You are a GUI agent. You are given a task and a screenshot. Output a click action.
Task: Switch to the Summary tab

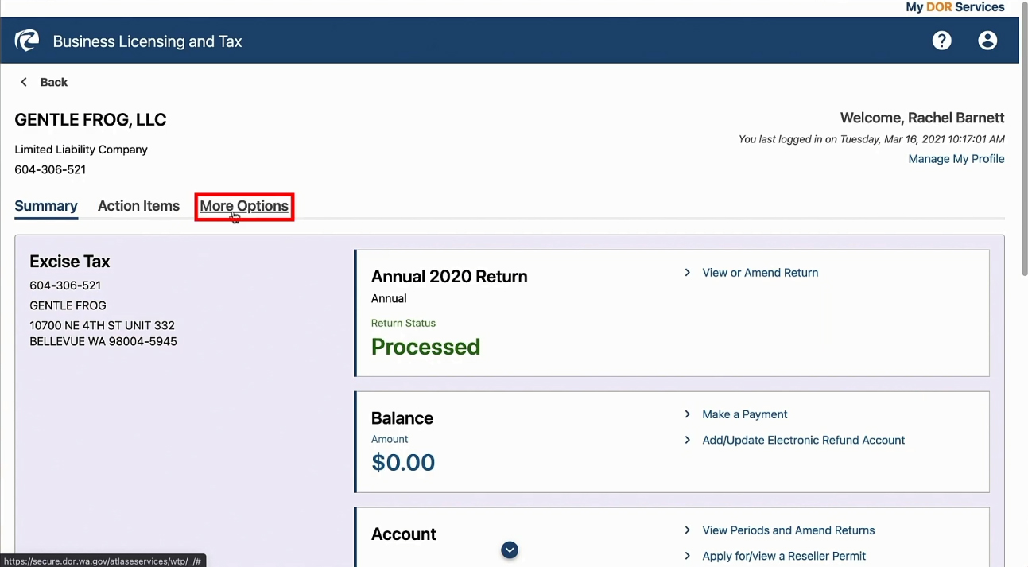[46, 206]
